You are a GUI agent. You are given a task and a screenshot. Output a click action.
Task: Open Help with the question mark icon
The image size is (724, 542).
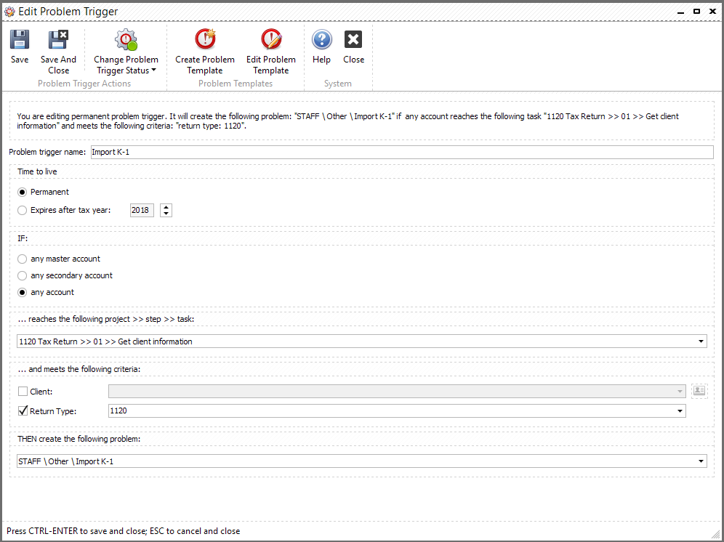[321, 40]
